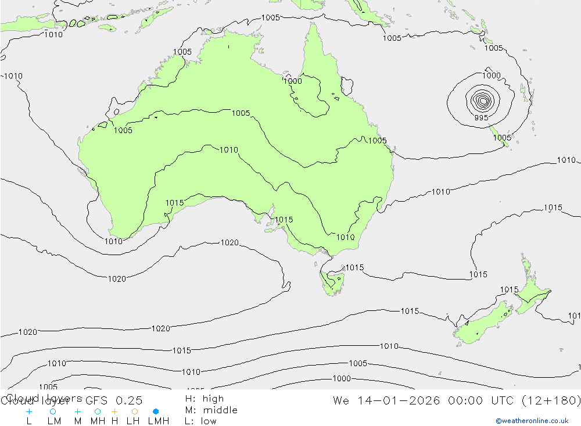
Task: Click the '1000' label over the Gulf of Carpentaria
Action: pos(293,81)
